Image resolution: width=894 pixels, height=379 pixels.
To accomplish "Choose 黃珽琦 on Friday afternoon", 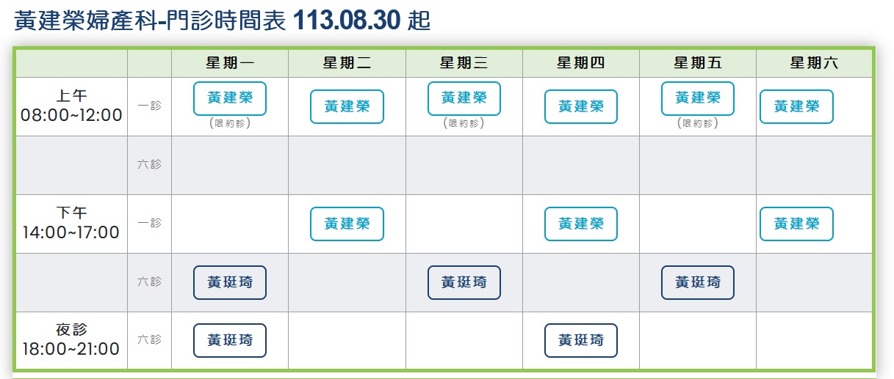I will 697,282.
